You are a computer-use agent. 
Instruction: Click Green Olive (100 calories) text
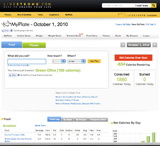pos(58,70)
